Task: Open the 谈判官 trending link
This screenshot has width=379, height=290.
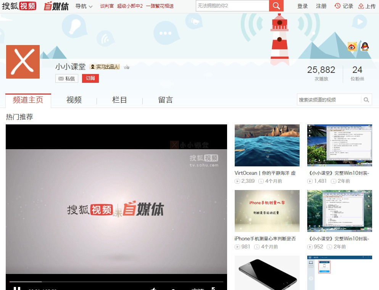Action: click(107, 6)
